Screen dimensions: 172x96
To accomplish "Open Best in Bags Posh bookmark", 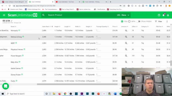I will 67,9.
